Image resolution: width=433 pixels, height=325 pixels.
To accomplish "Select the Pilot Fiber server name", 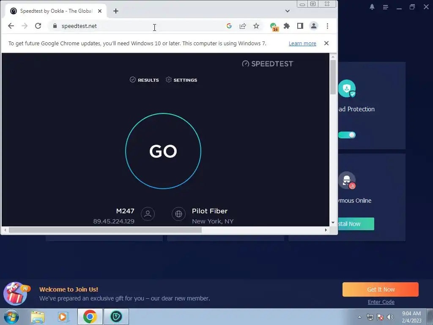I will click(210, 211).
